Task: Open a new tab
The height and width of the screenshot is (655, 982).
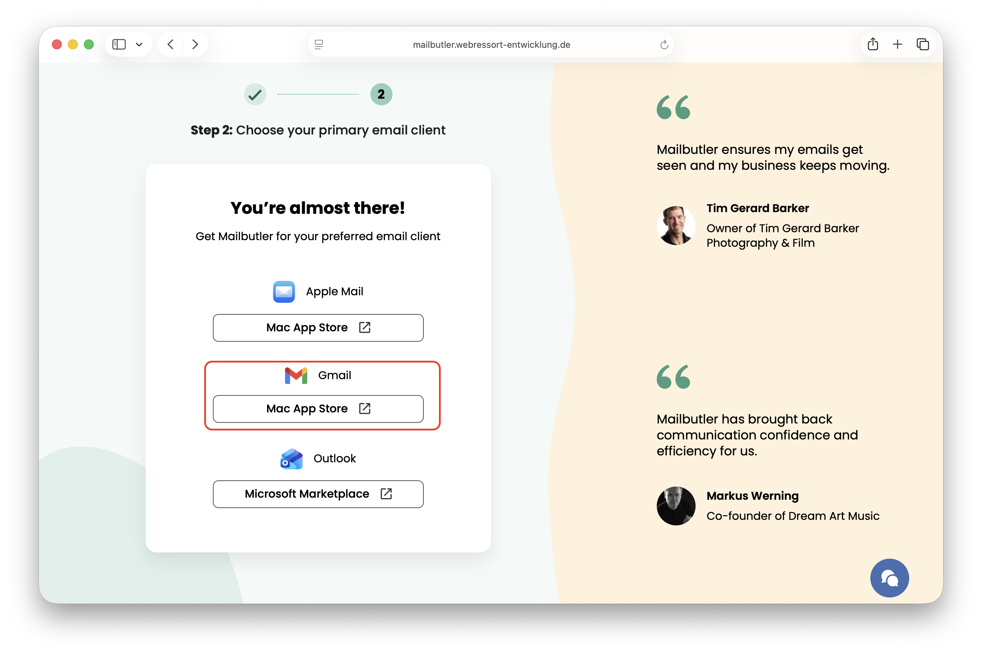Action: coord(897,44)
